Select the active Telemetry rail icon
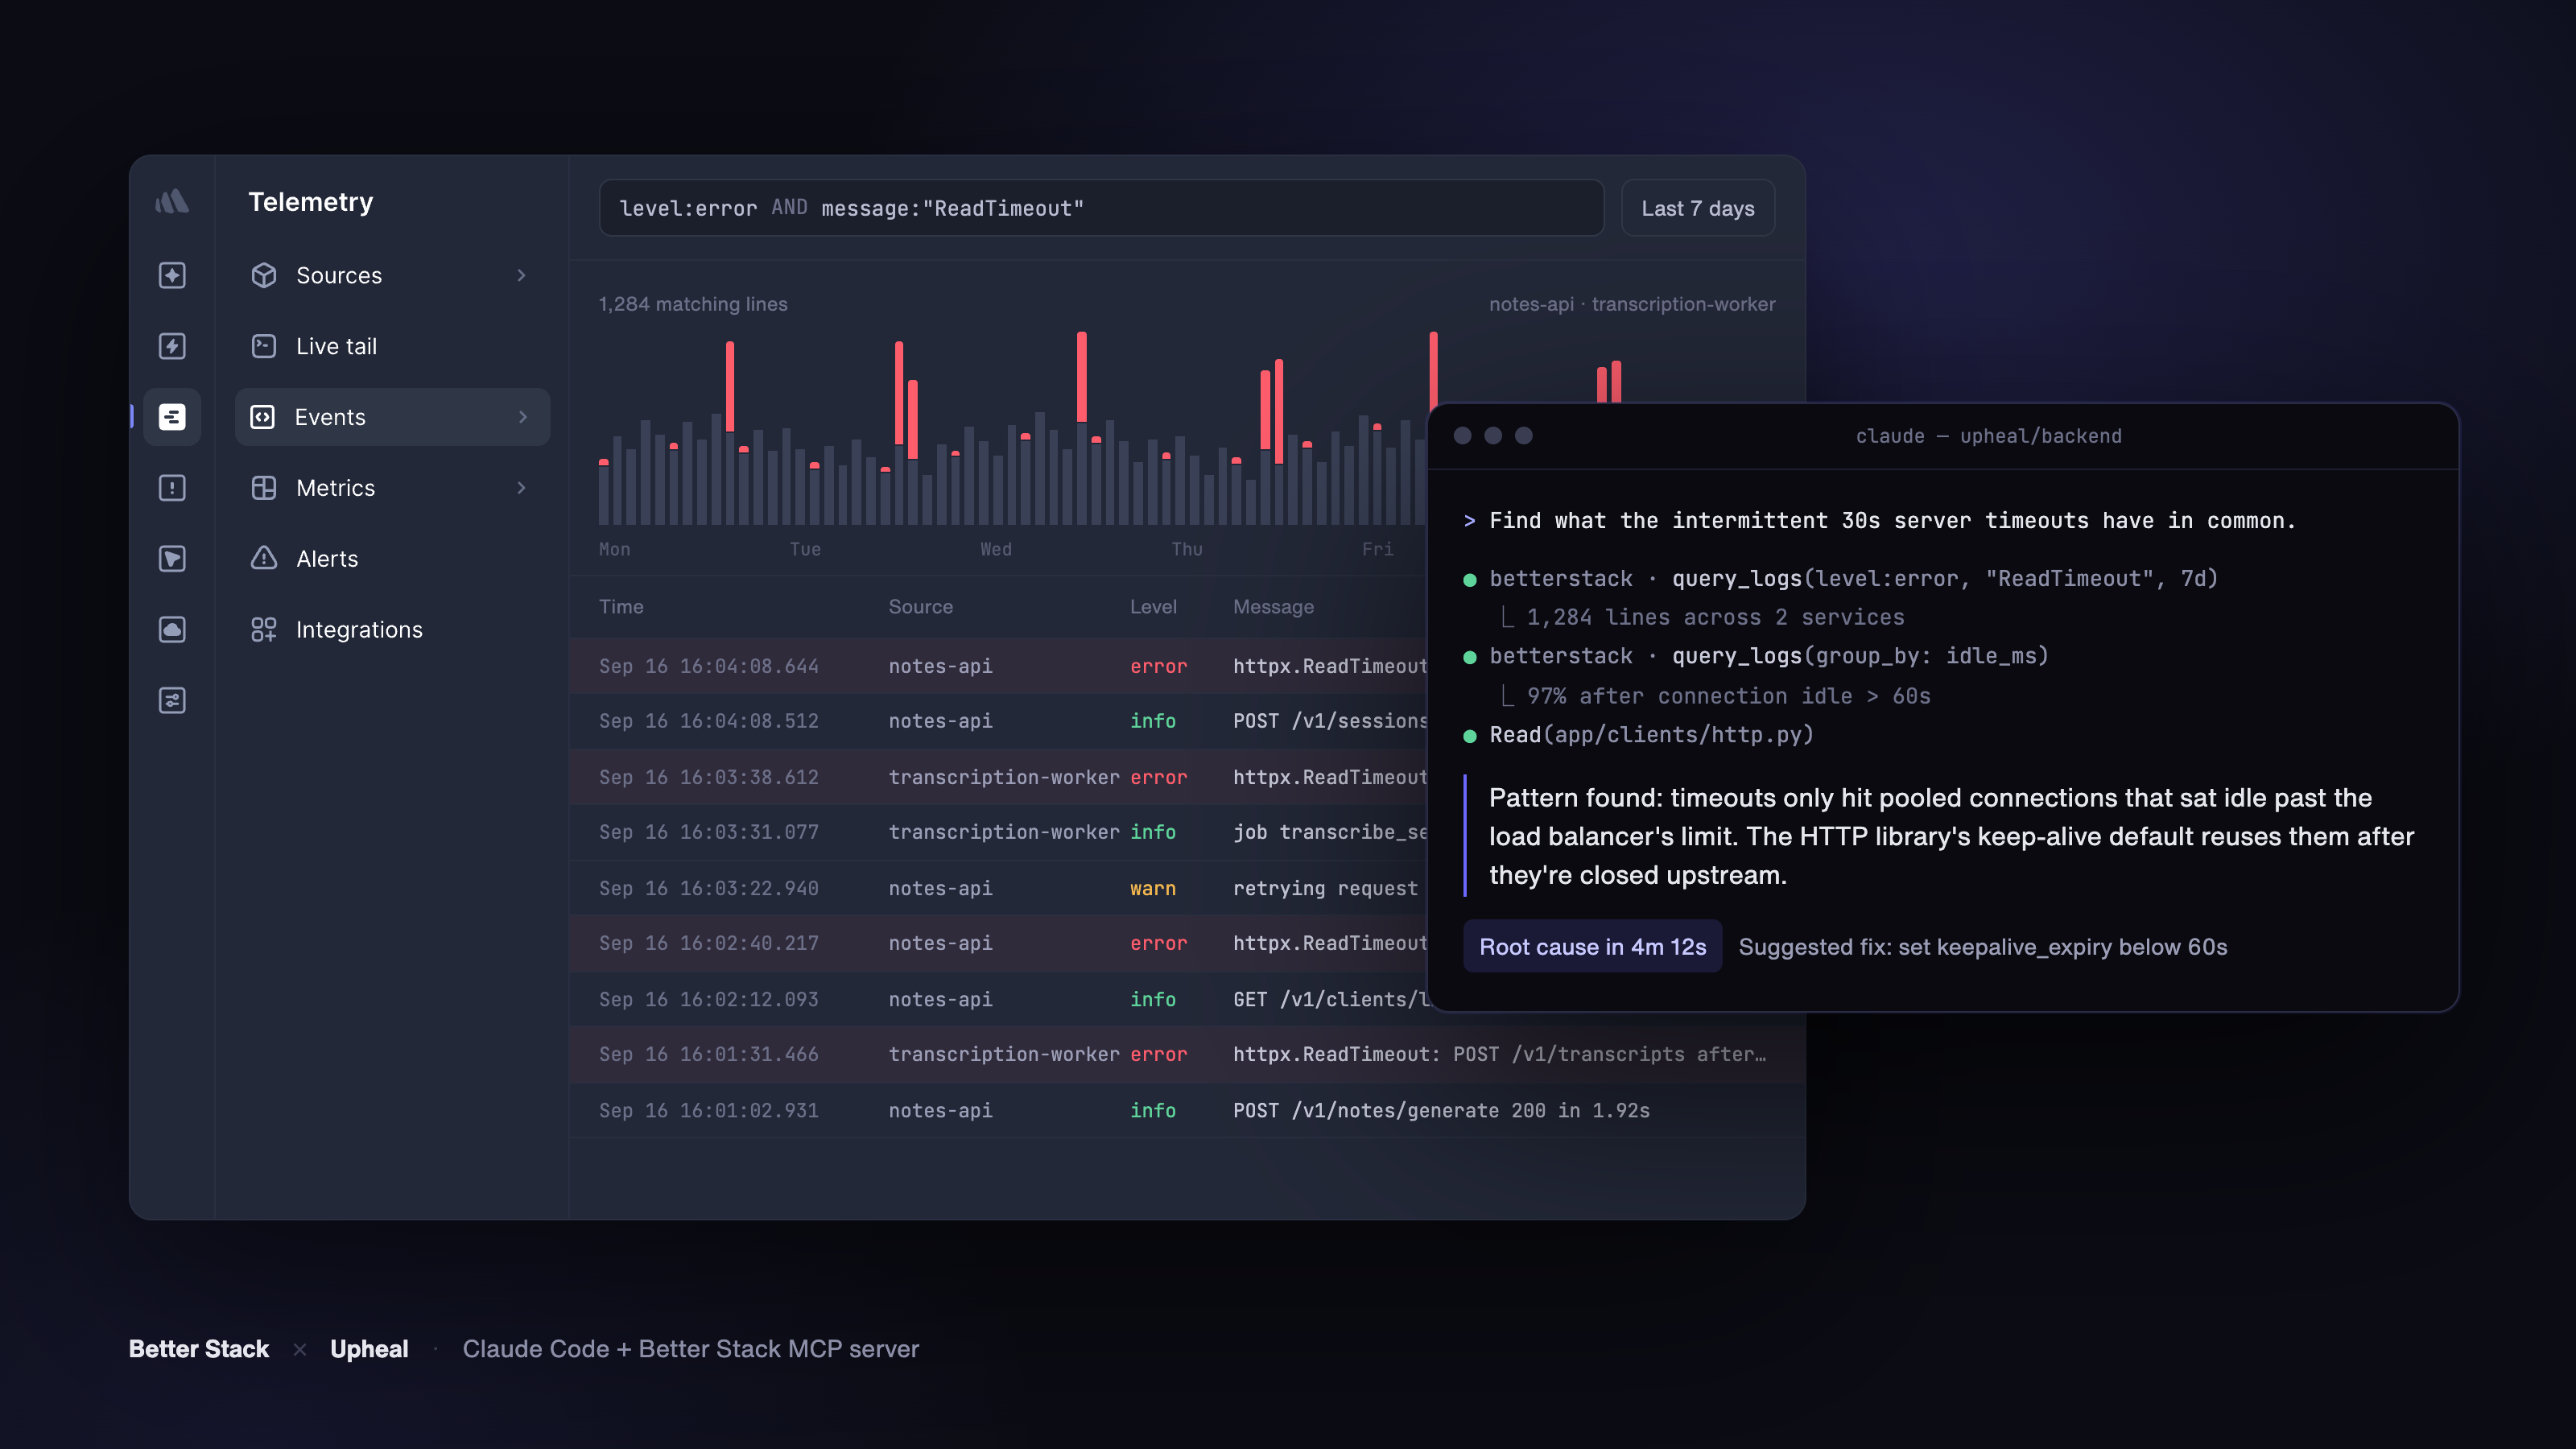Viewport: 2576px width, 1449px height. pyautogui.click(x=172, y=417)
